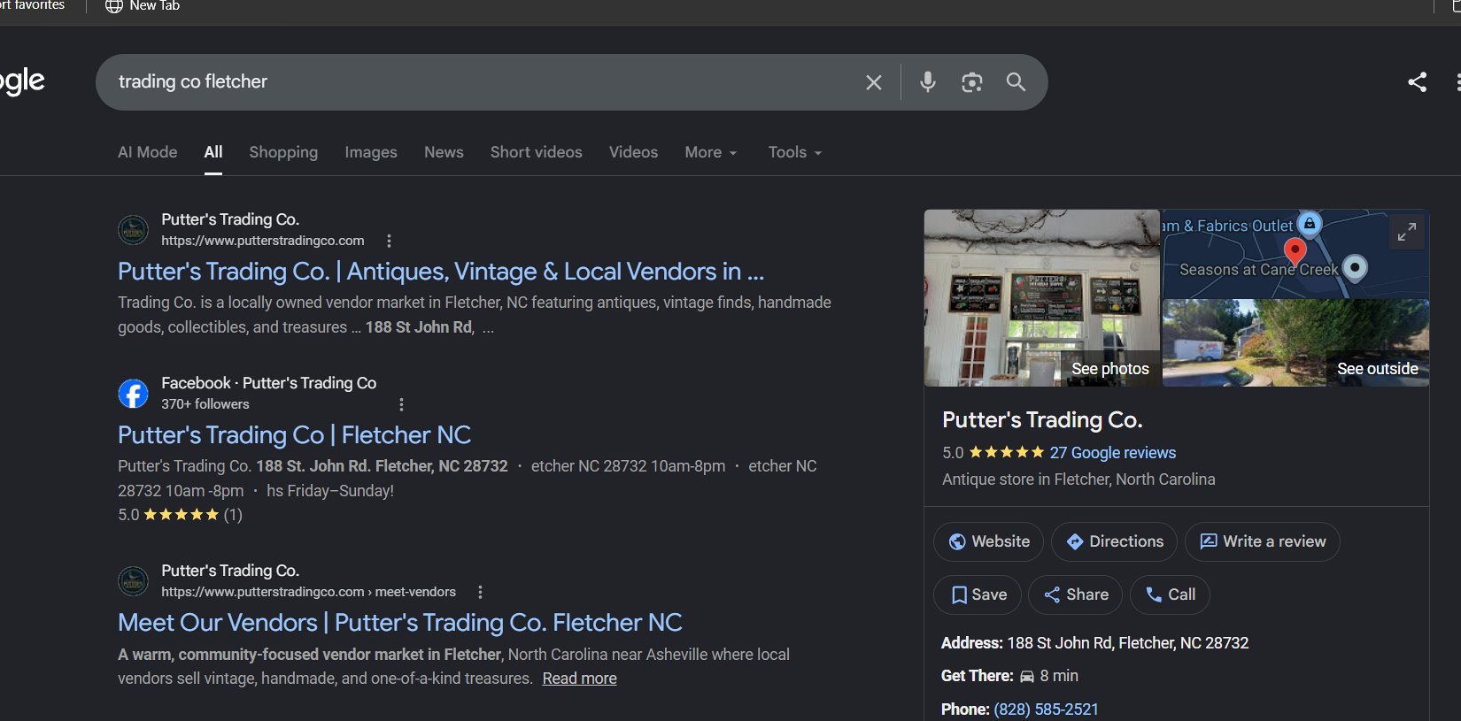Open Meet Our Vendors result link
The image size is (1461, 721).
point(400,623)
